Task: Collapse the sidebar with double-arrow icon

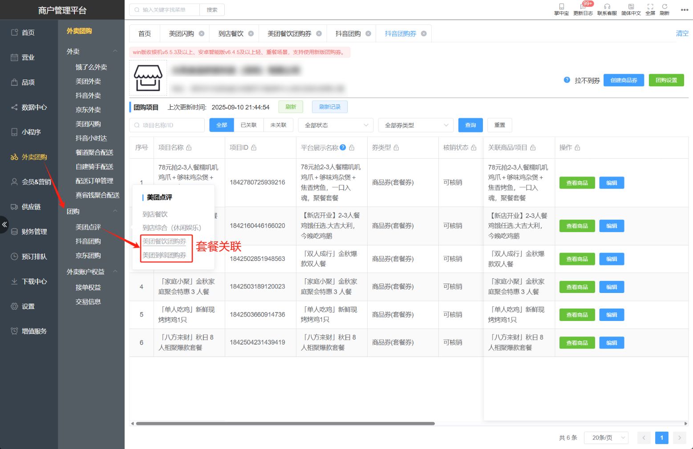Action: pos(4,224)
